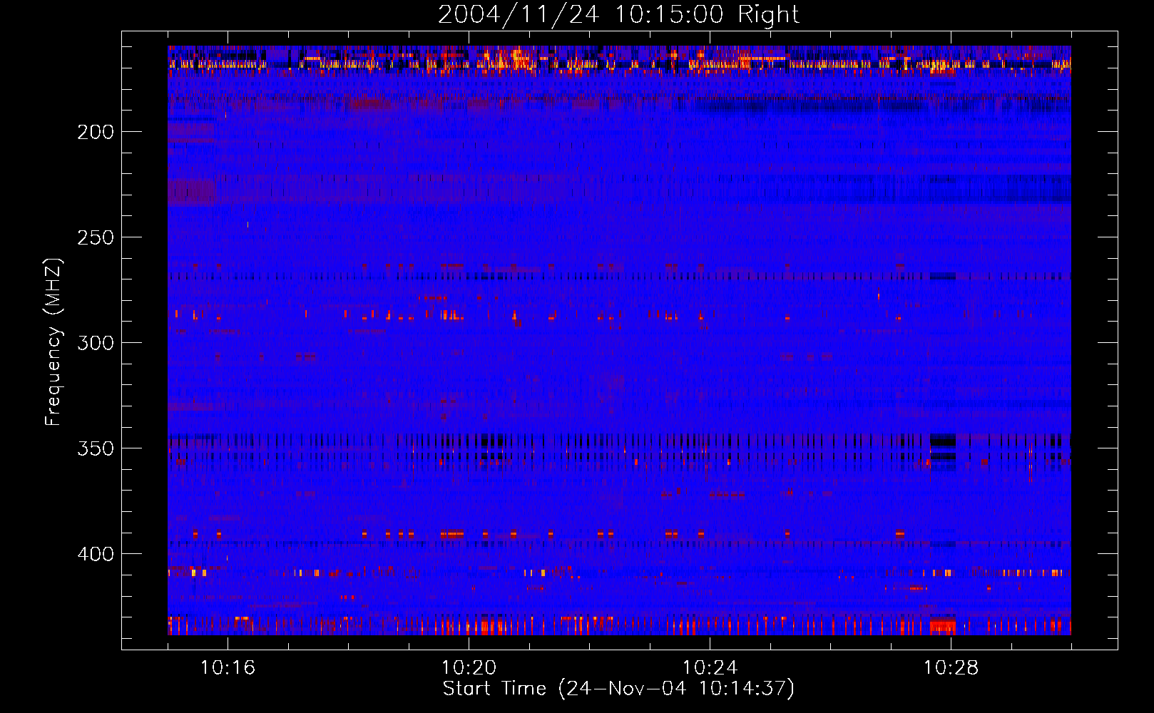The image size is (1154, 713).
Task: Select the '200' frequency axis label
Action: [96, 132]
